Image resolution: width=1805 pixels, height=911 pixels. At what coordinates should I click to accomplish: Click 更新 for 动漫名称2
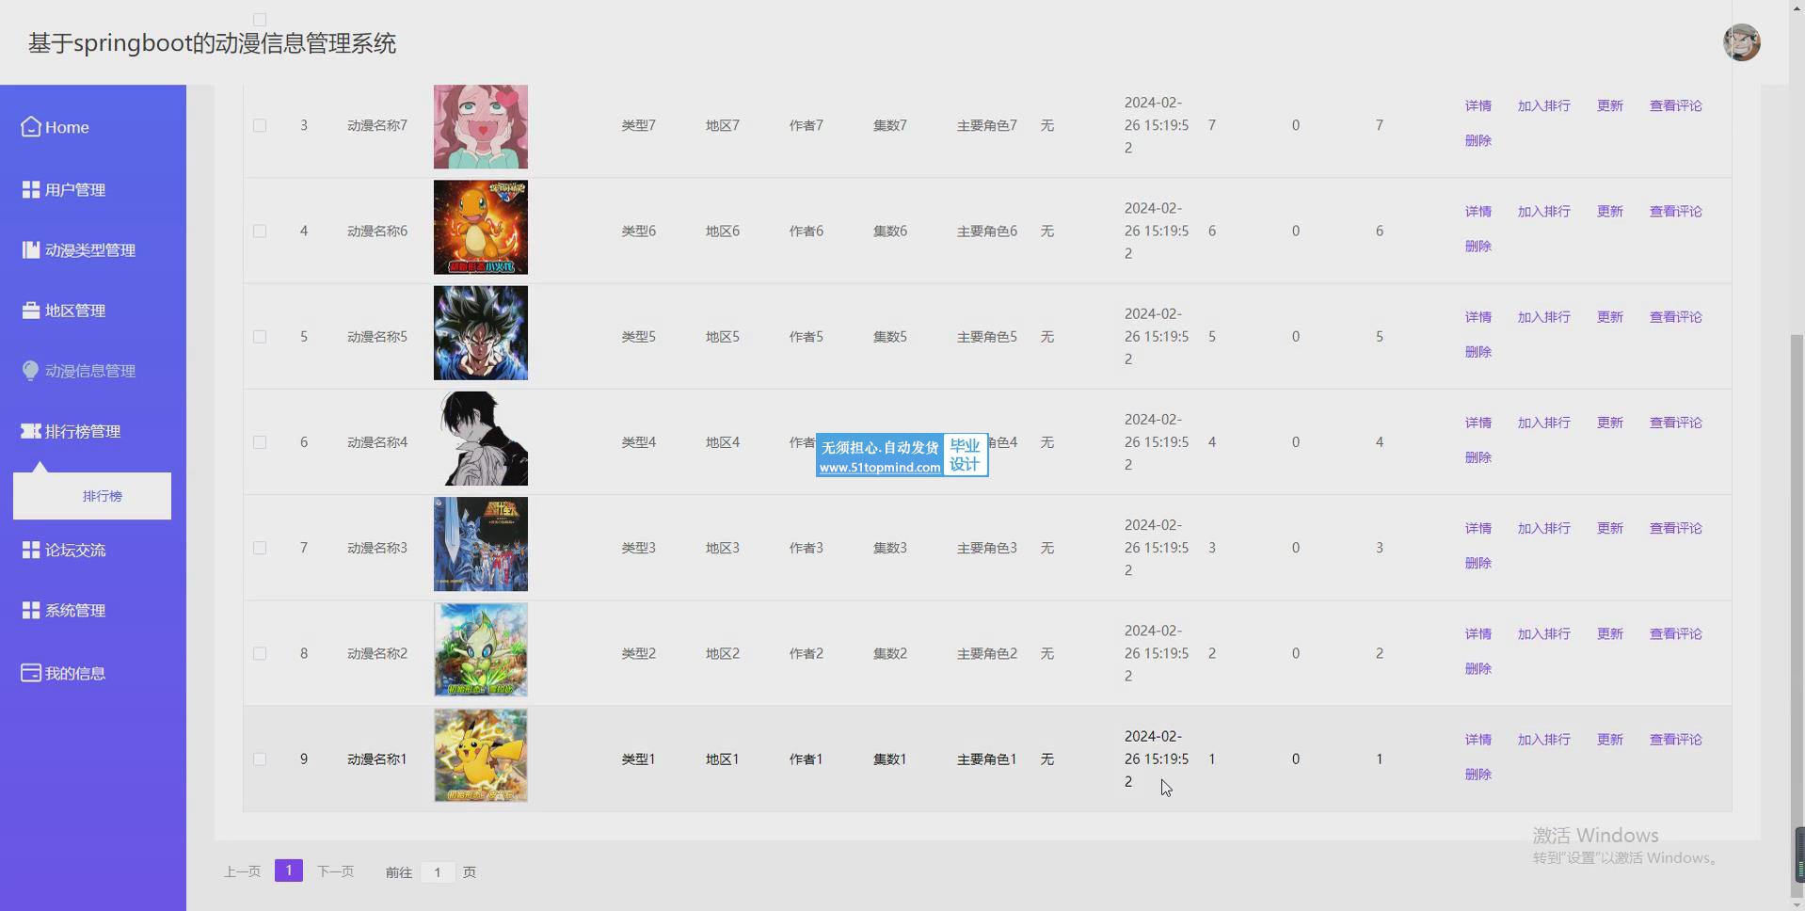(x=1609, y=633)
